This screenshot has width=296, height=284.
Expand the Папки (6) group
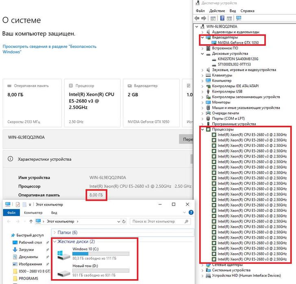click(54, 232)
